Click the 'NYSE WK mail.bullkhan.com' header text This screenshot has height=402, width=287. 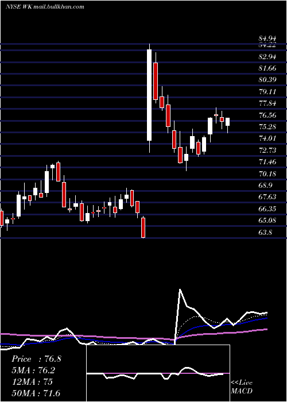pos(45,7)
